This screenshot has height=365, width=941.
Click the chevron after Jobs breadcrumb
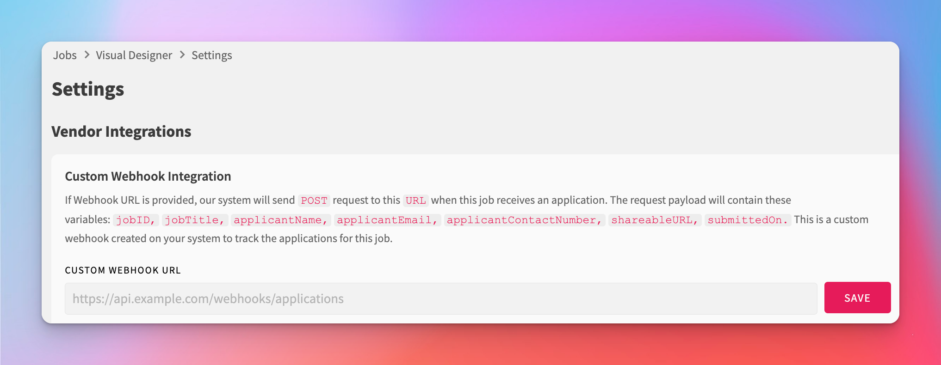click(x=87, y=55)
